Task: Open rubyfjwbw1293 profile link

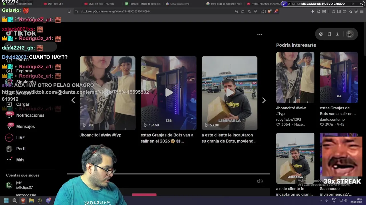Action: (289, 120)
